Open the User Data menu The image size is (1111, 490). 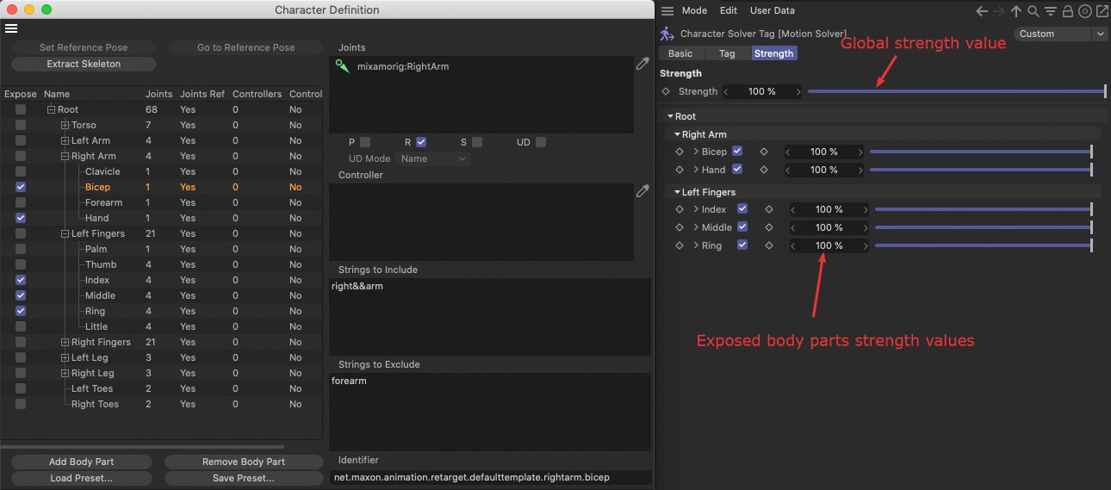(x=773, y=11)
